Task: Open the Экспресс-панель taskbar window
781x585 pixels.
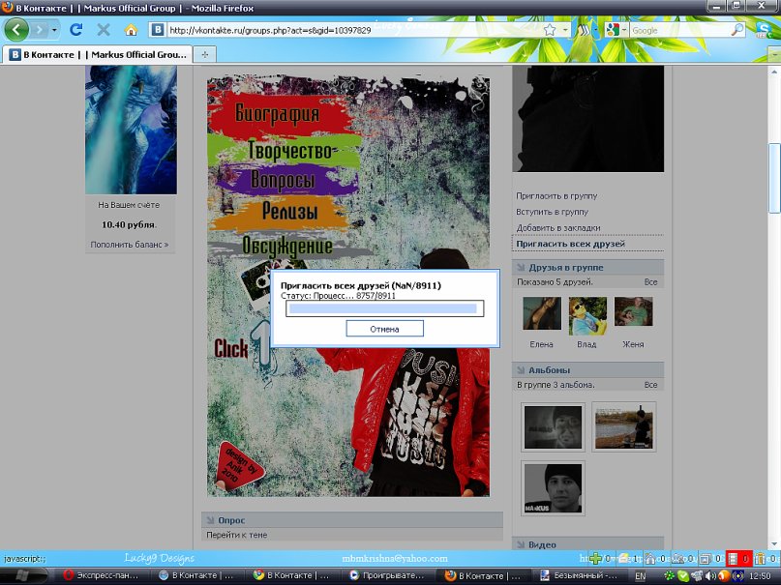Action: click(x=105, y=575)
